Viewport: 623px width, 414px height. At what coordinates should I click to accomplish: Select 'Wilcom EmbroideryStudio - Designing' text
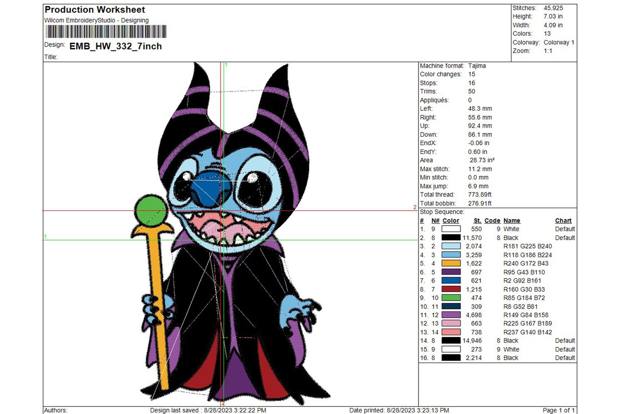pyautogui.click(x=96, y=20)
